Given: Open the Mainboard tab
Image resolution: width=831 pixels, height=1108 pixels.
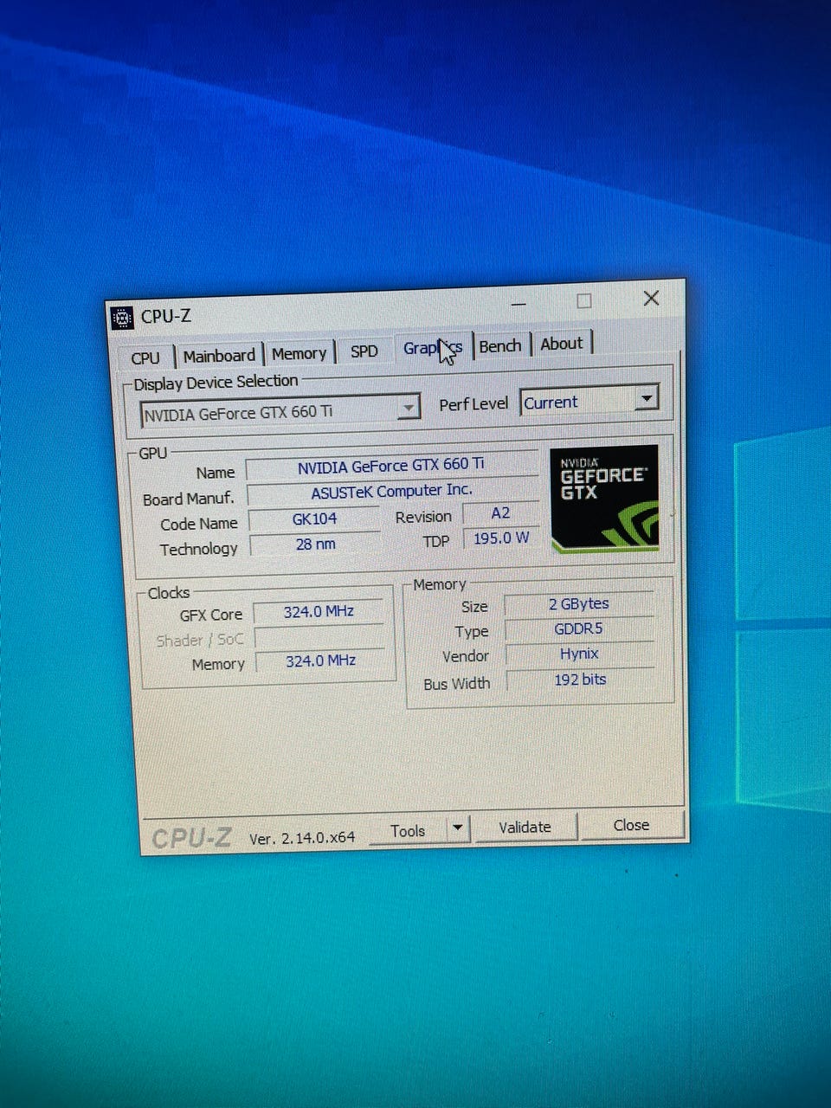Looking at the screenshot, I should (x=219, y=355).
